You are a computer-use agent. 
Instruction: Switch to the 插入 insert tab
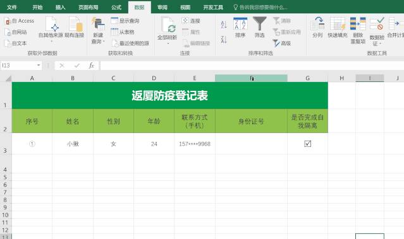click(x=60, y=7)
